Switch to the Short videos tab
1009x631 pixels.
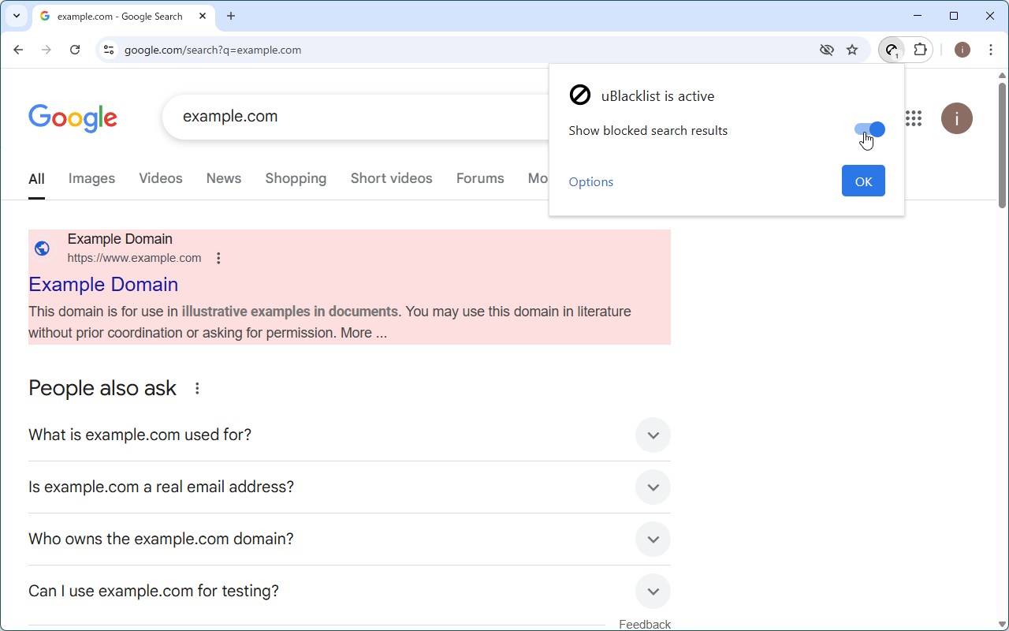(x=392, y=178)
